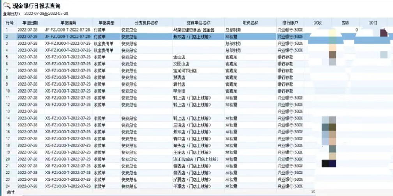Click the 应收 column header
The height and width of the screenshot is (196, 393).
click(x=345, y=23)
